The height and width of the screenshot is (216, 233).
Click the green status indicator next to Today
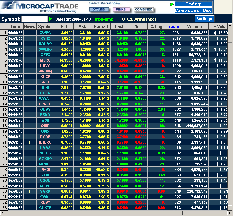click(x=172, y=4)
